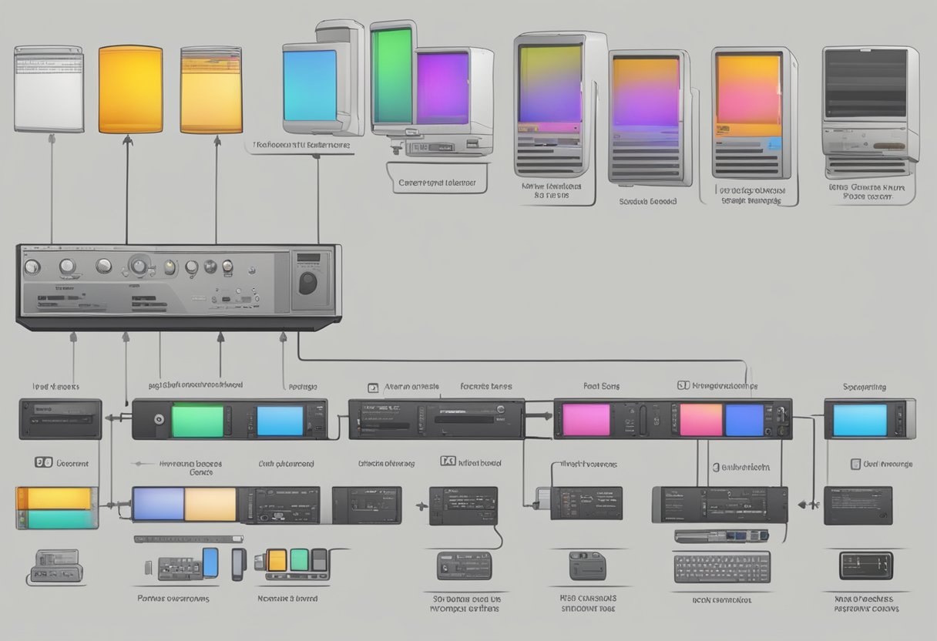Click the round black dial on mixer
Image resolution: width=937 pixels, height=641 pixels.
(308, 281)
